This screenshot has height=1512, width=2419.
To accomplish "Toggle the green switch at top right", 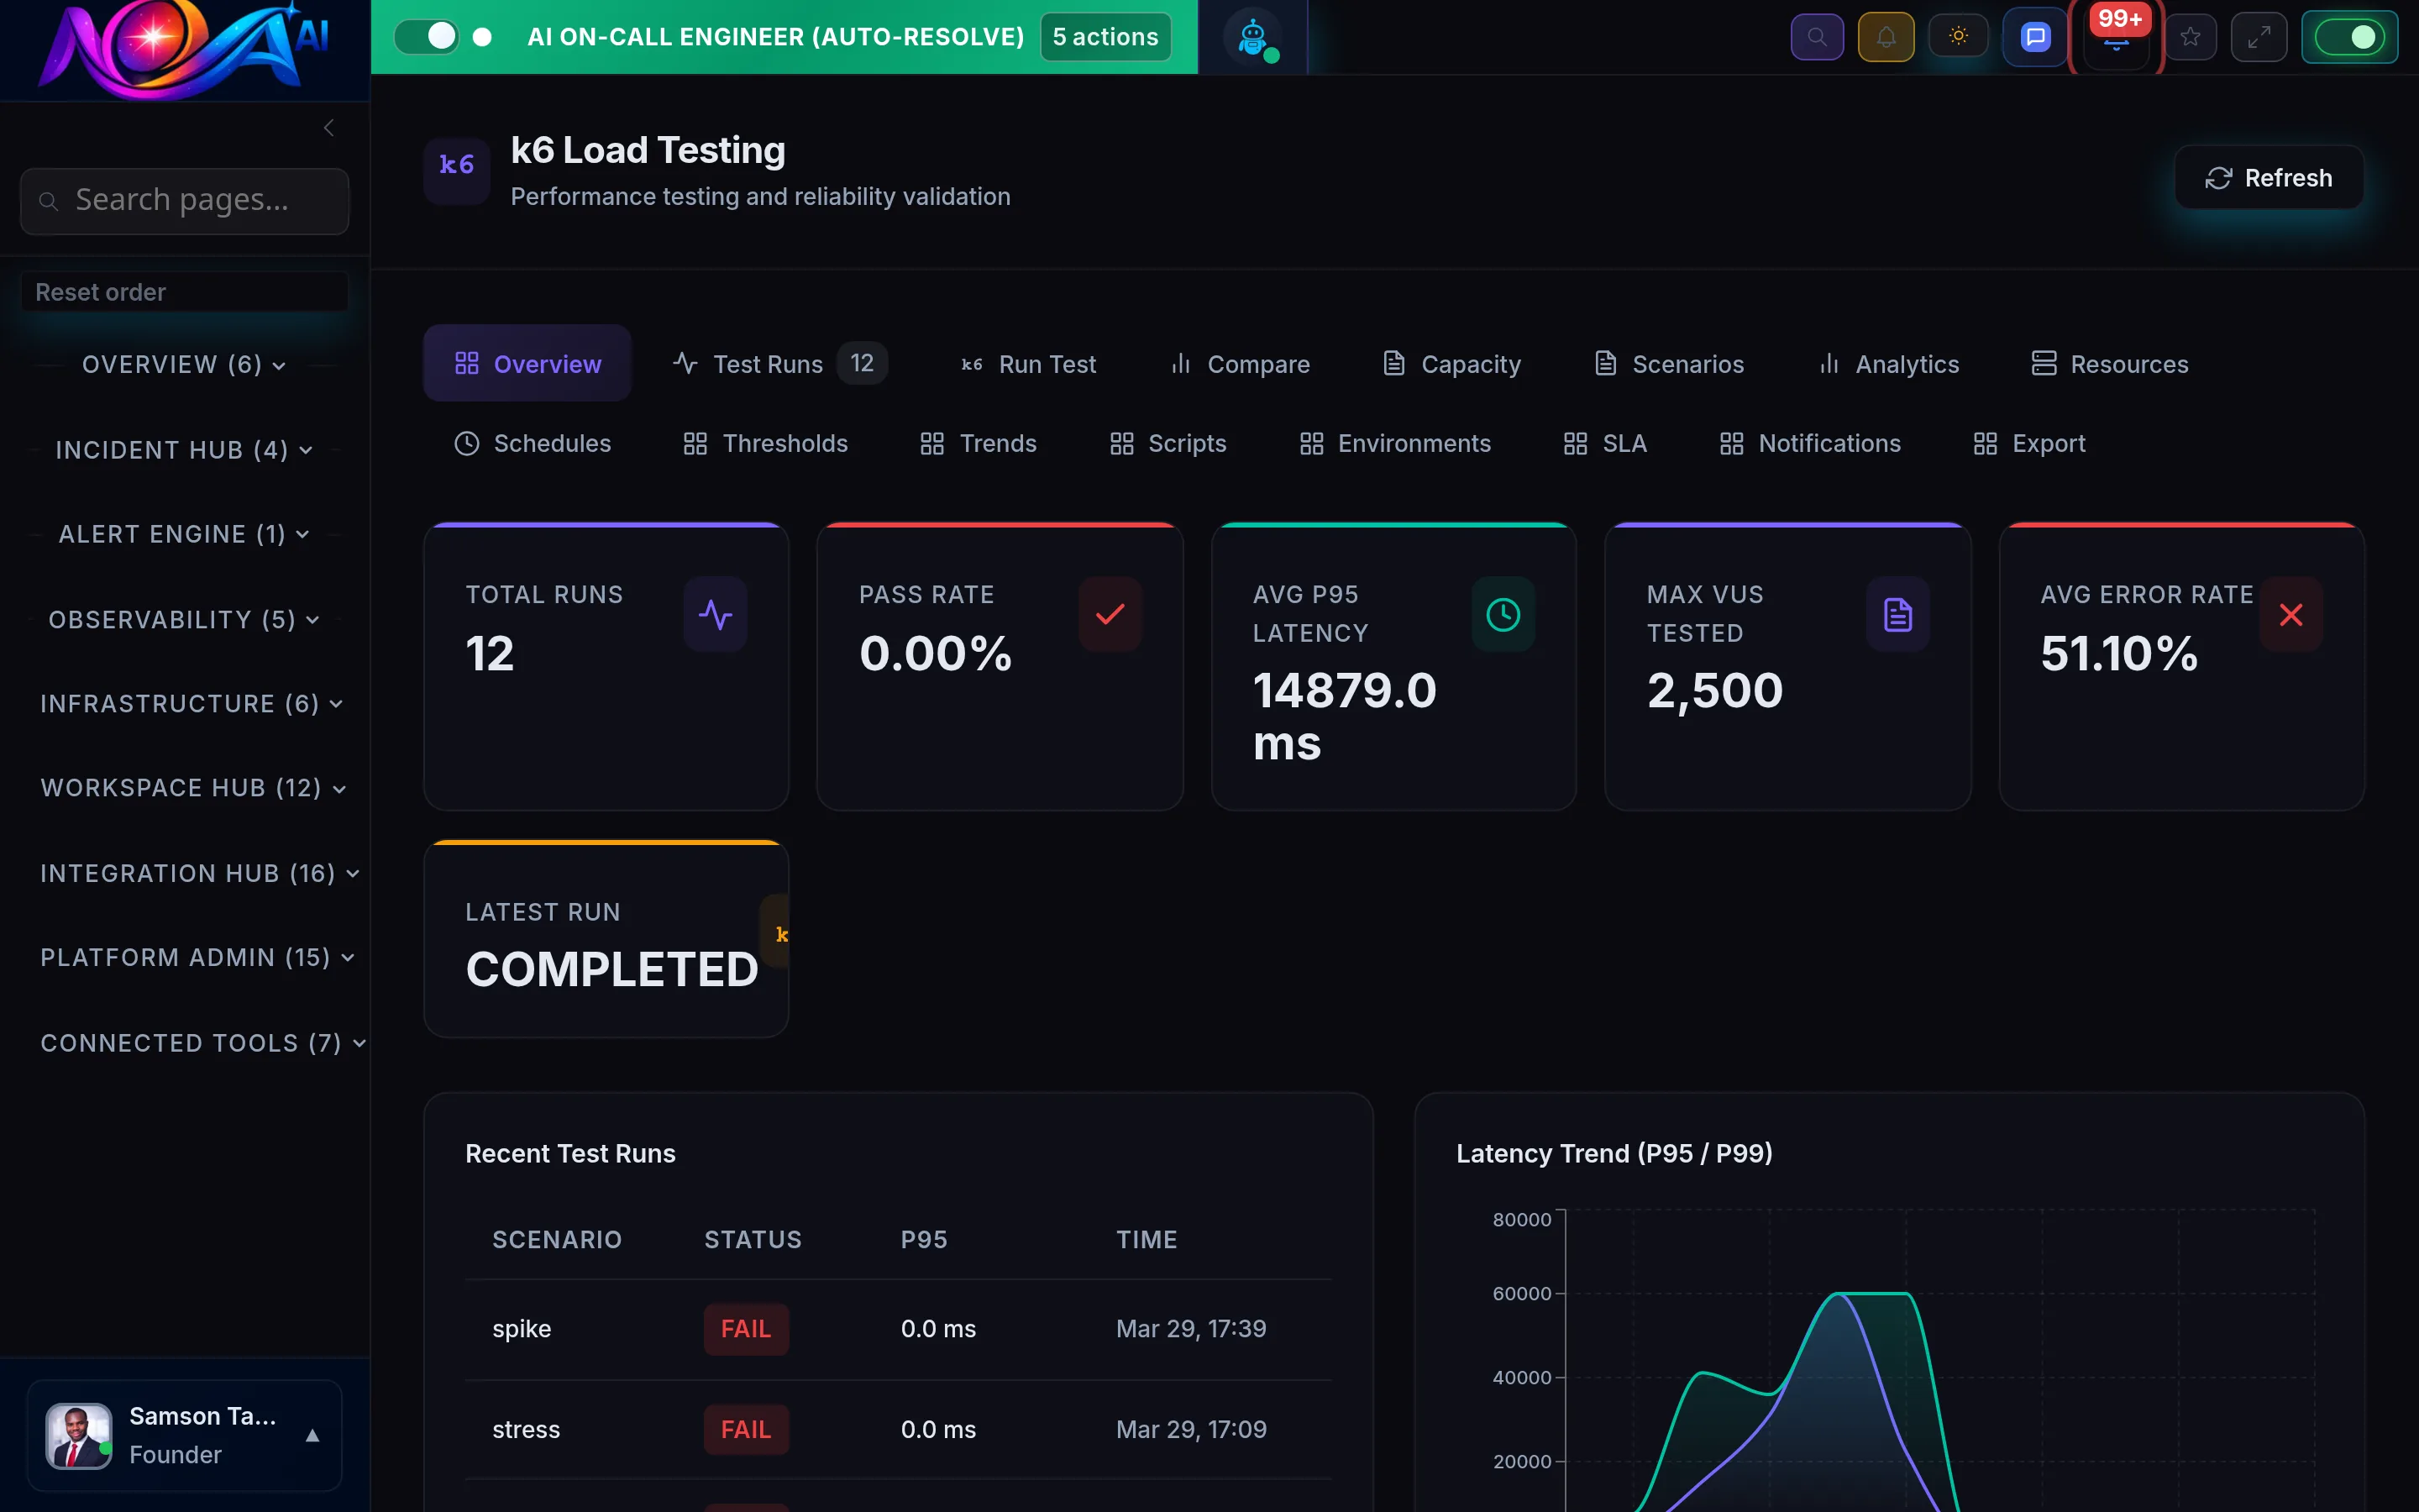I will tap(2348, 37).
